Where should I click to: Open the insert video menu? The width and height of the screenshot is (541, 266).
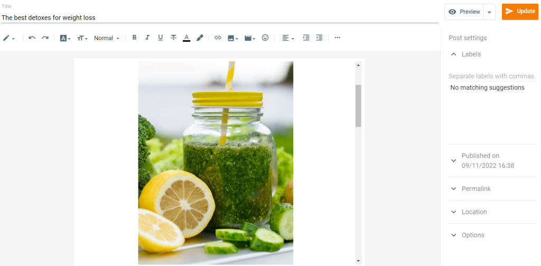point(250,38)
